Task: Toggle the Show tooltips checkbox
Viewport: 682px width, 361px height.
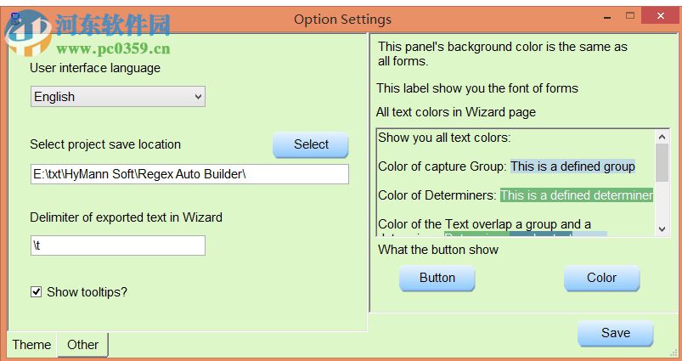Action: tap(36, 292)
